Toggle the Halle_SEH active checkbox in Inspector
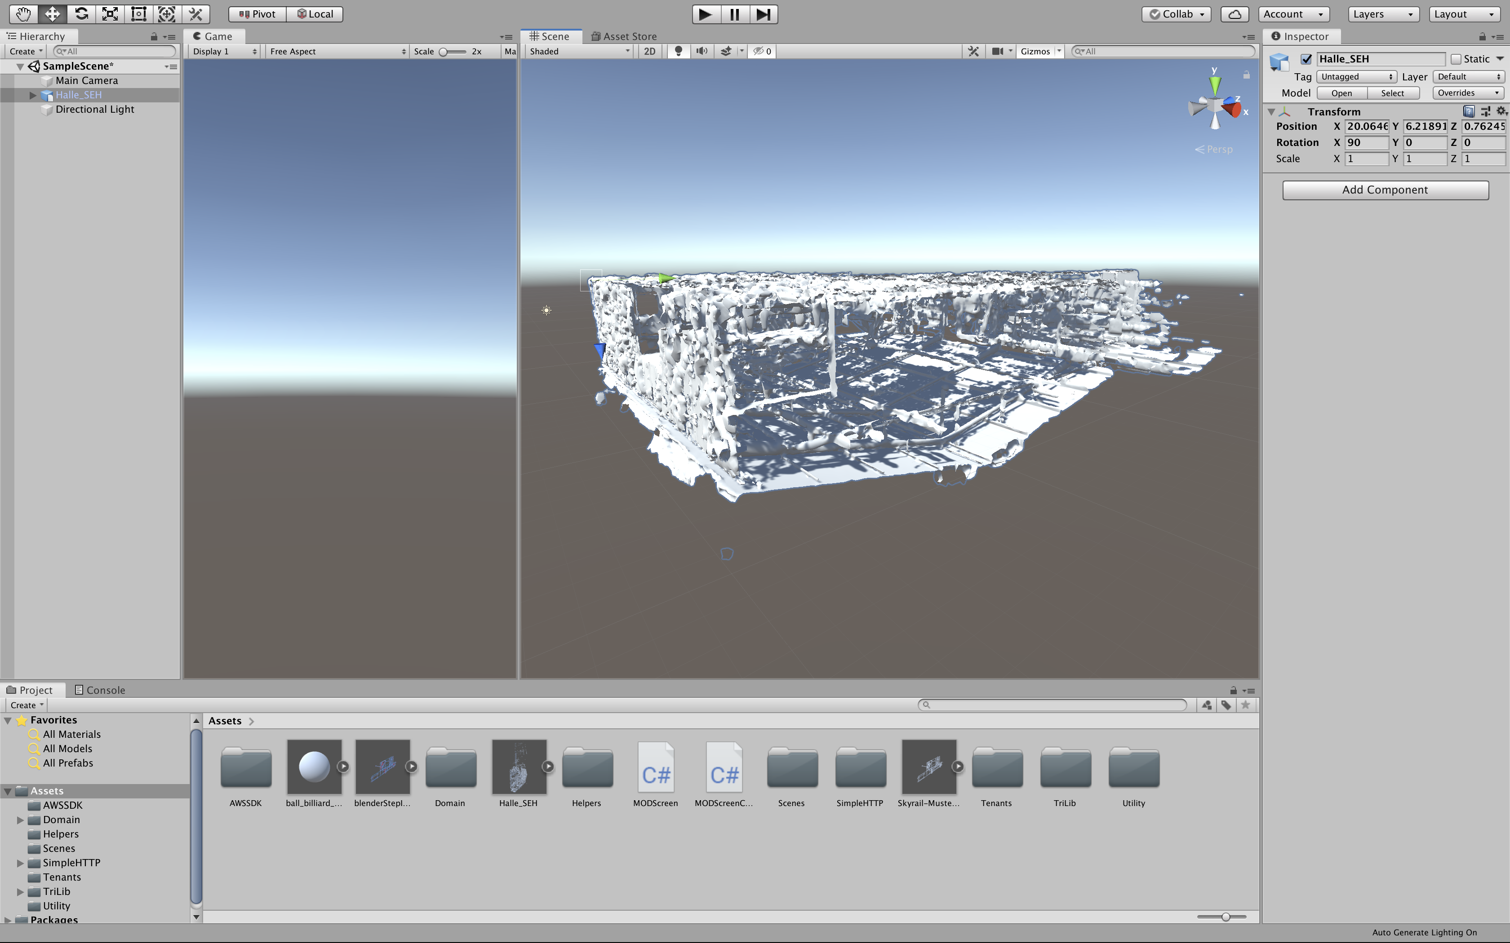Viewport: 1510px width, 943px height. (1307, 59)
